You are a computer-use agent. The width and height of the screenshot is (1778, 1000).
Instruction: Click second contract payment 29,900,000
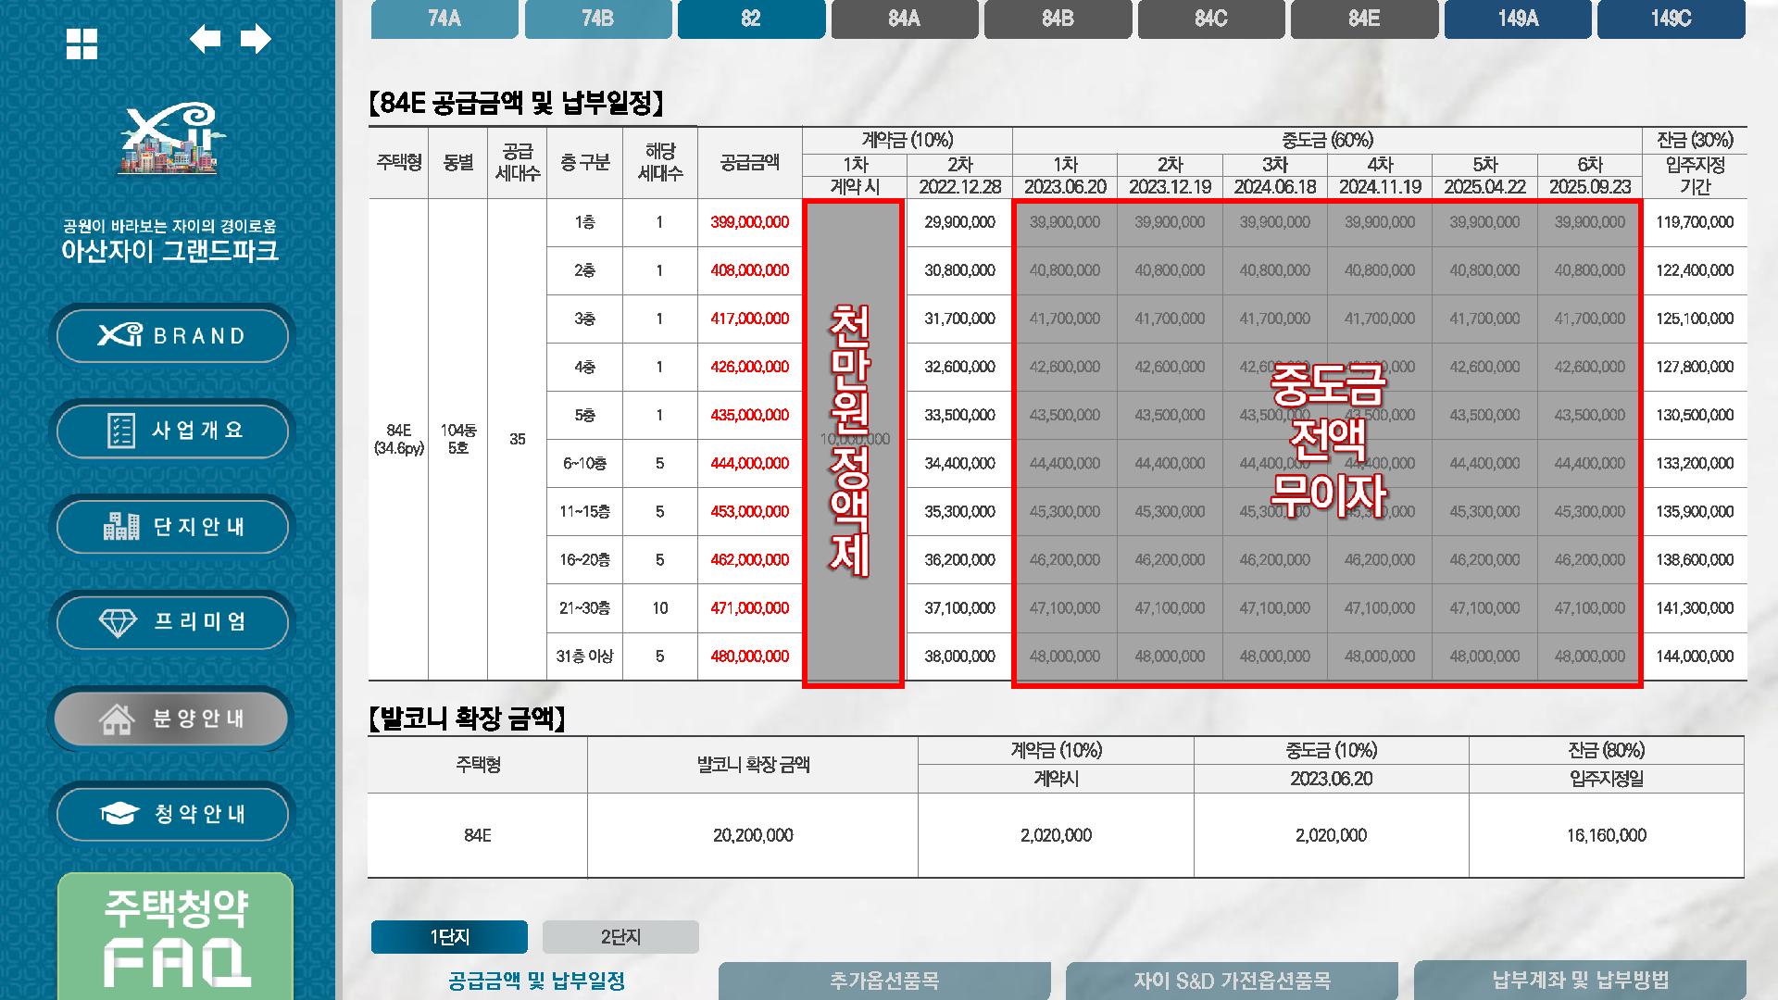(x=959, y=222)
